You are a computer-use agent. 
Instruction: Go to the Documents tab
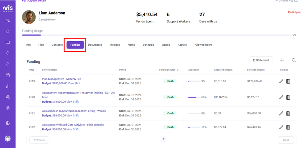[x=95, y=45]
